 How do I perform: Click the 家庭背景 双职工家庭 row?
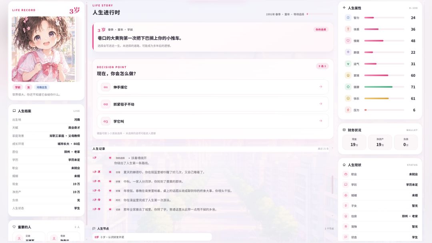coord(46,136)
